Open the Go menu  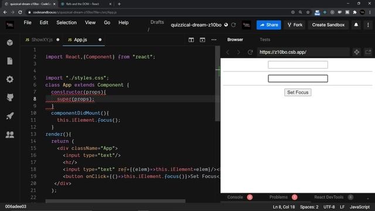[107, 23]
